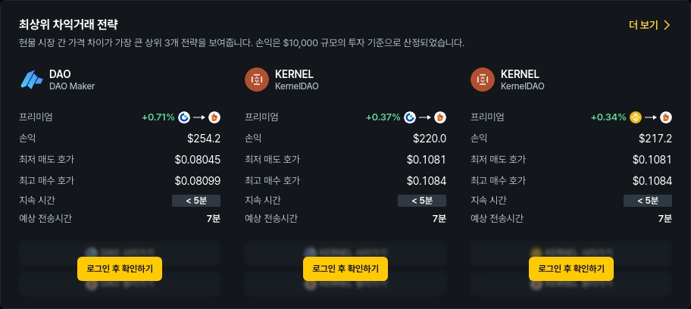Click the DAO Maker coin logo
This screenshot has height=309, width=691.
[x=31, y=80]
